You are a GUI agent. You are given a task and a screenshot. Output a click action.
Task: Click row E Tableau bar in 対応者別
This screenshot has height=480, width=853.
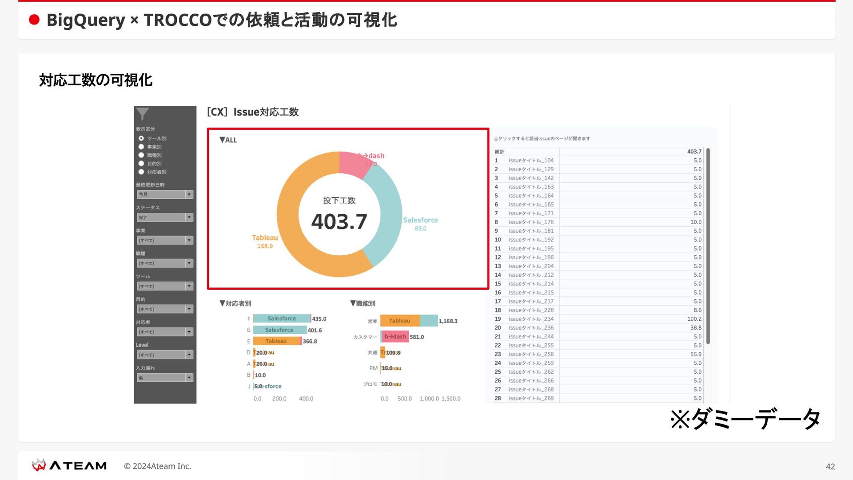[277, 341]
